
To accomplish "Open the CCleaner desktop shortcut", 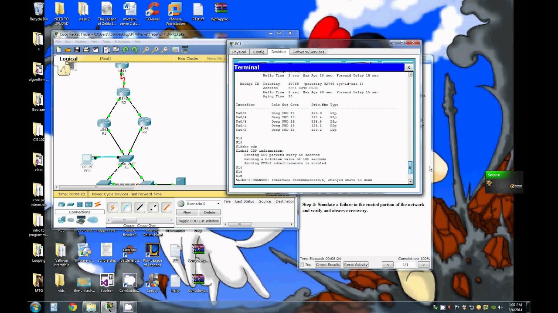I will click(153, 12).
